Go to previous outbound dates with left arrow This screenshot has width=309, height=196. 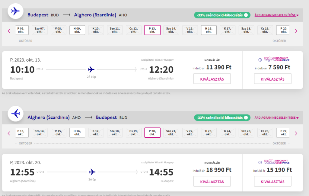(x=9, y=31)
